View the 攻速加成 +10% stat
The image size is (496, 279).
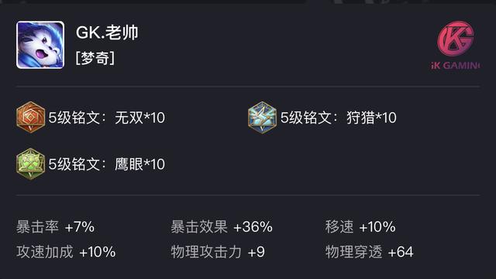(x=66, y=252)
